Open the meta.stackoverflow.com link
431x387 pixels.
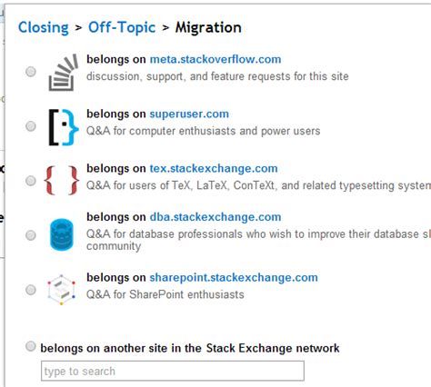[215, 59]
